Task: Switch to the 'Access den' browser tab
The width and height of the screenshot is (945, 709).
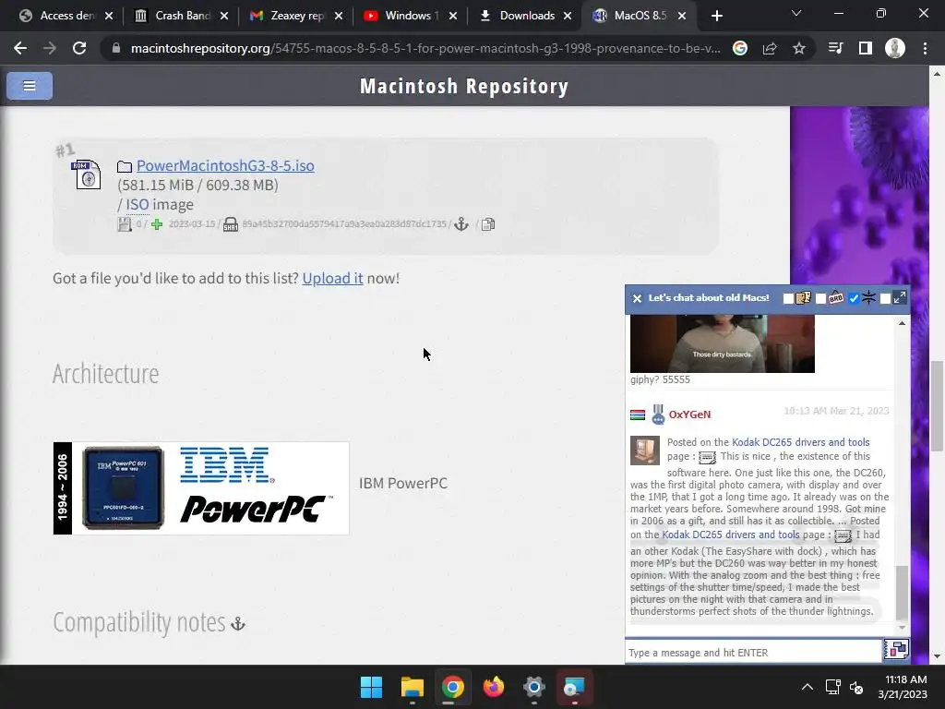Action: point(66,16)
